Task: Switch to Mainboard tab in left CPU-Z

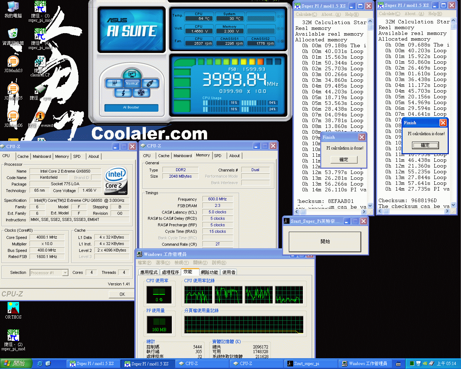Action: click(42, 156)
